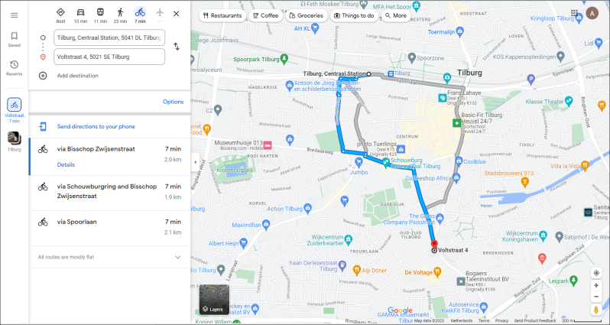This screenshot has height=325, width=610.
Task: Open the More categories chip
Action: pos(396,15)
